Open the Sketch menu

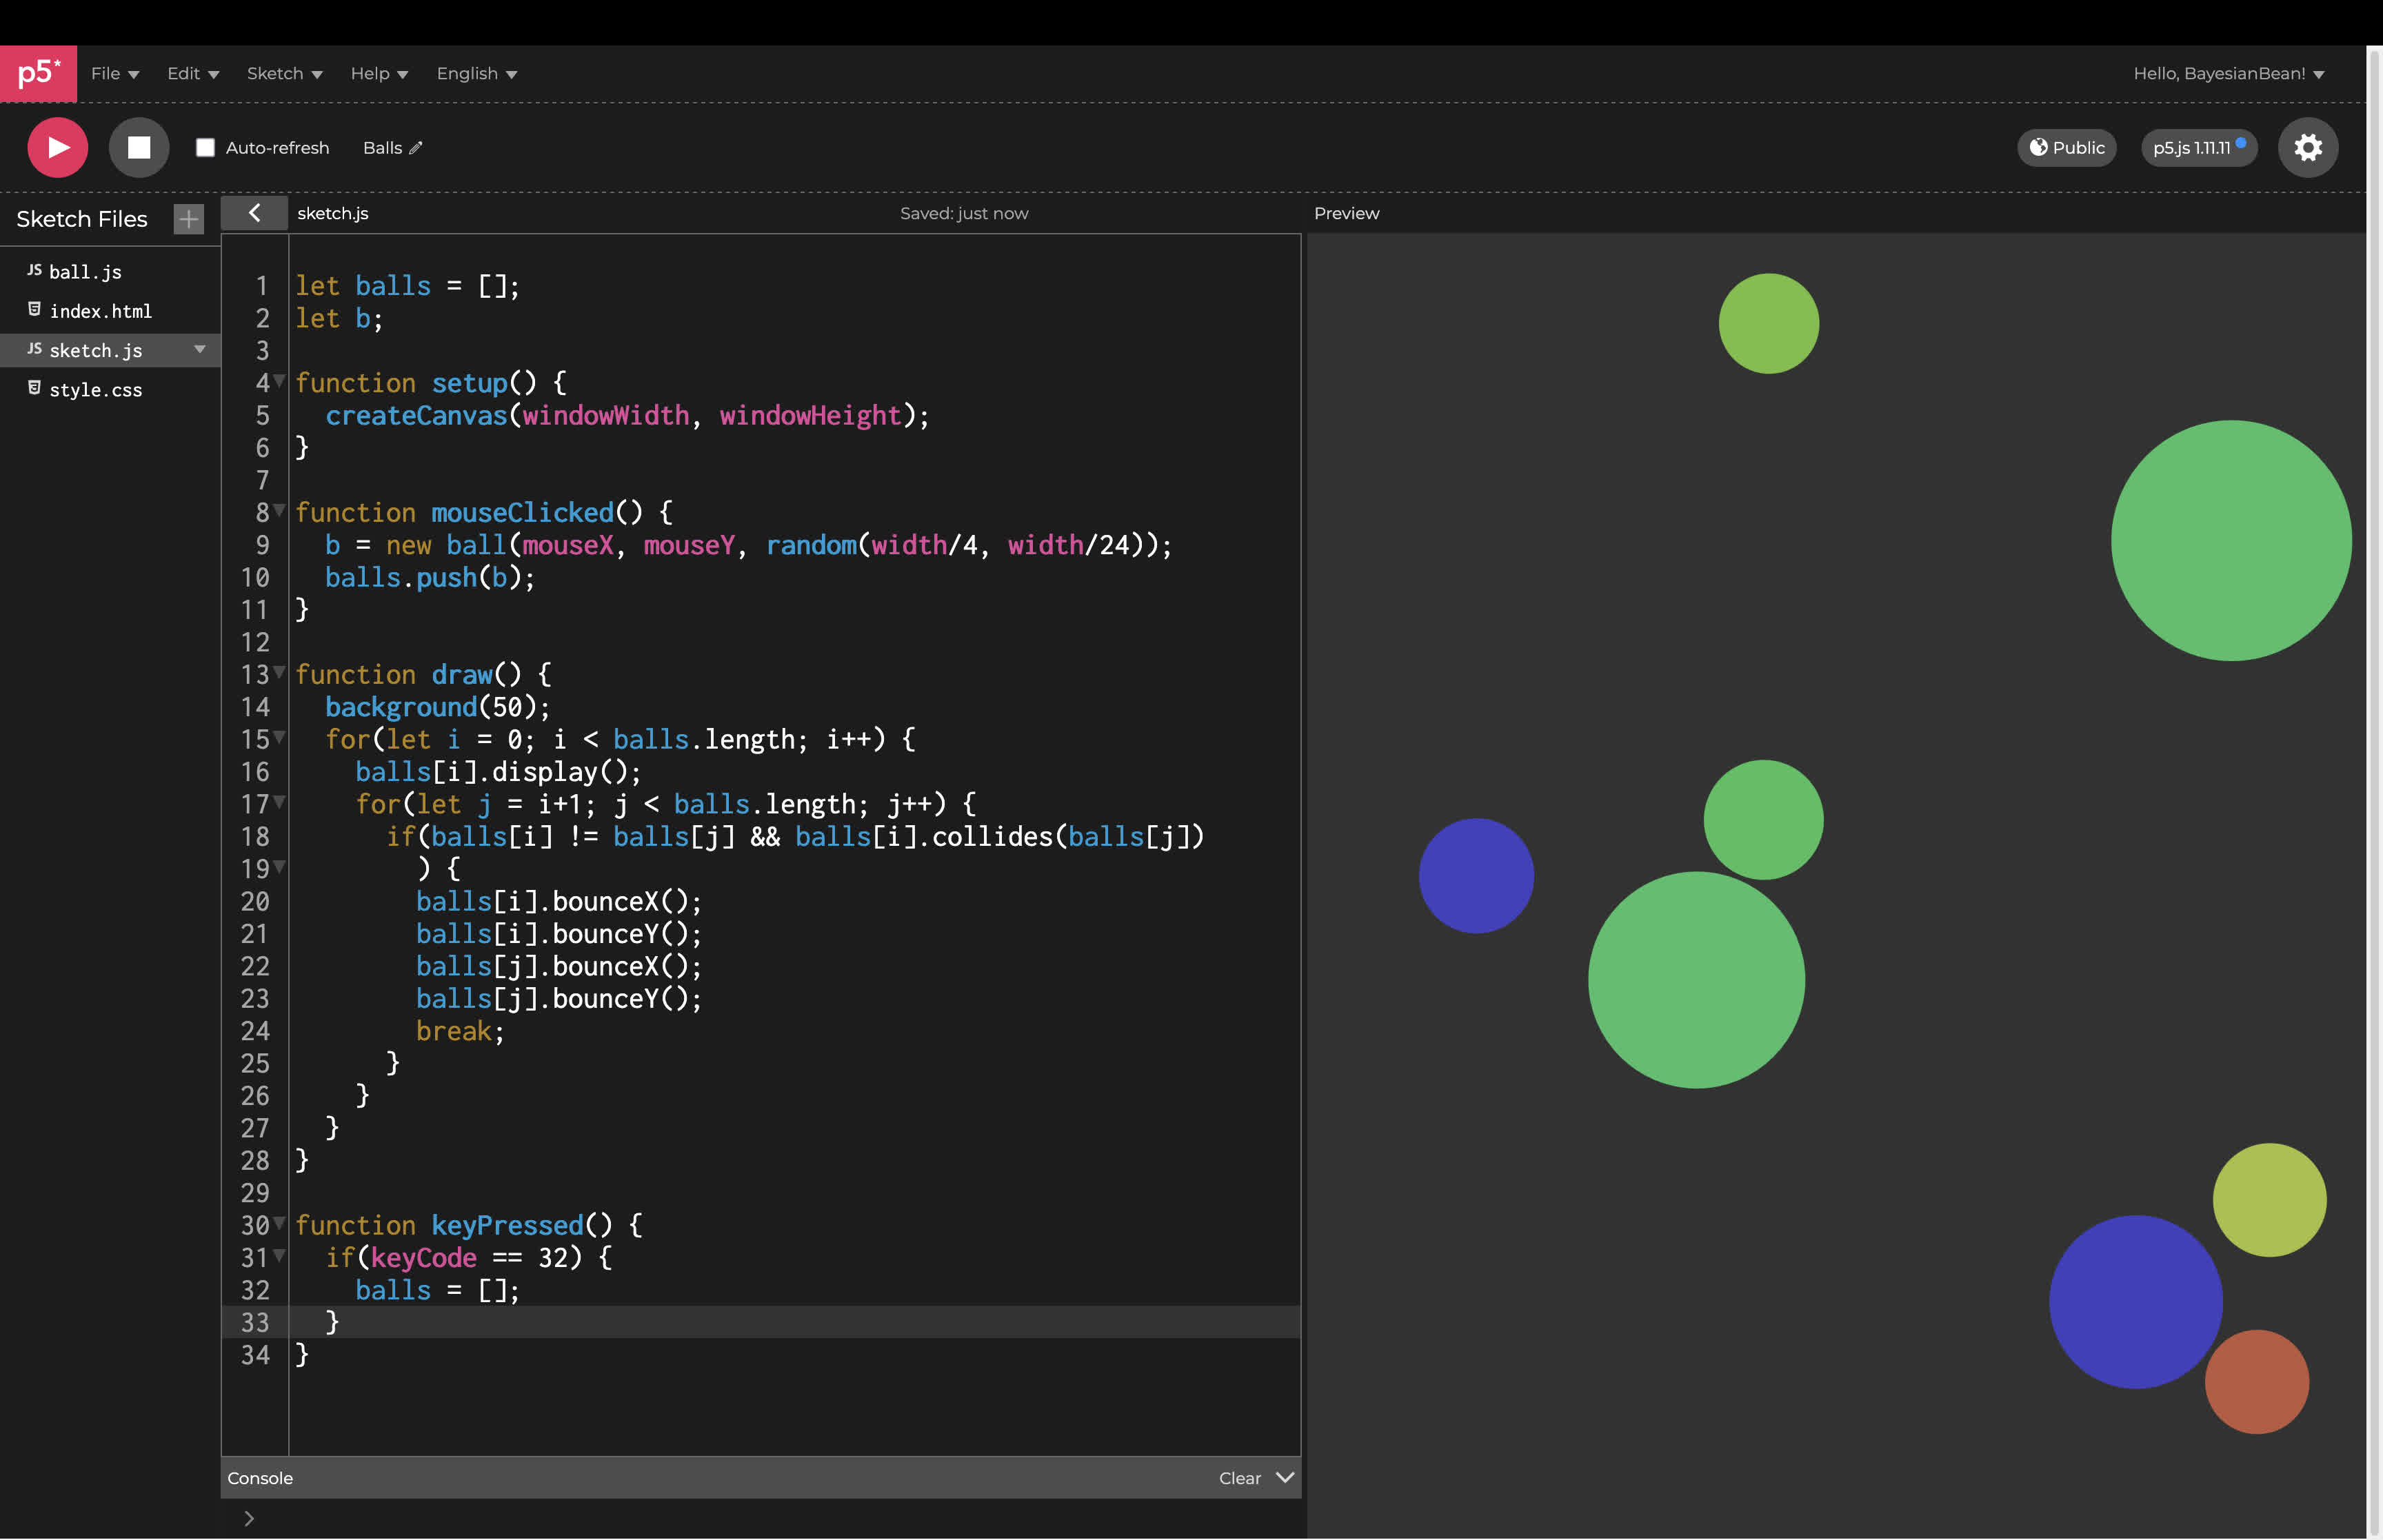(x=284, y=74)
